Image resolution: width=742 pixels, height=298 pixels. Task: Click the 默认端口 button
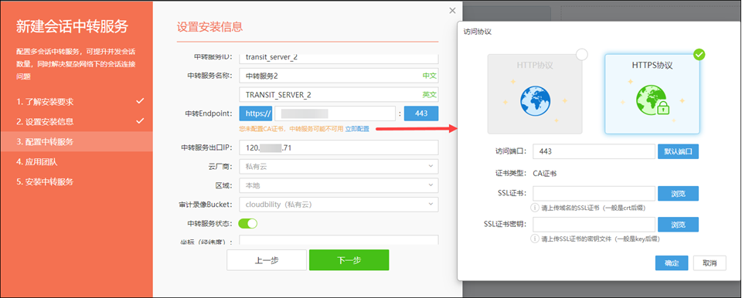pos(678,152)
